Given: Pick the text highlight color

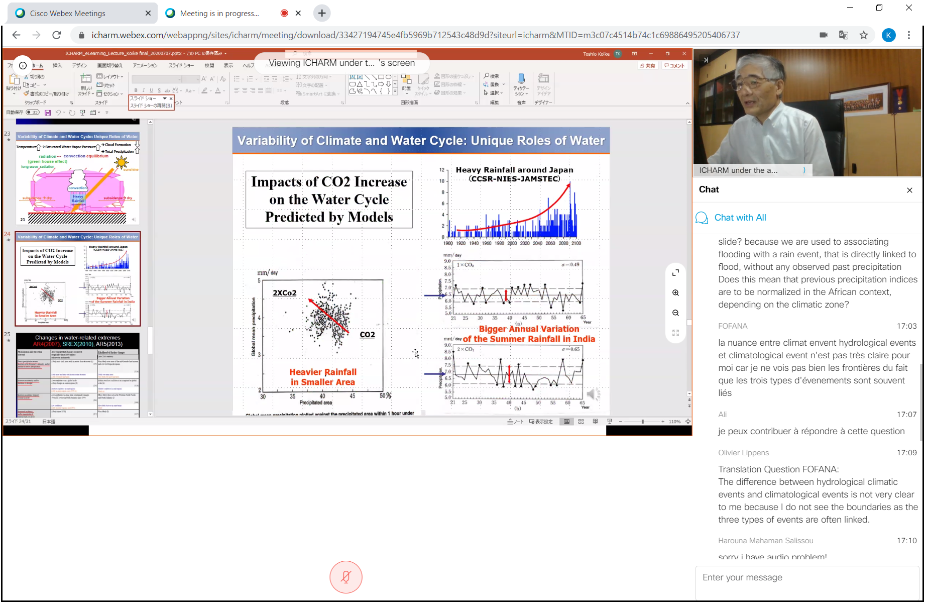Looking at the screenshot, I should 204,91.
